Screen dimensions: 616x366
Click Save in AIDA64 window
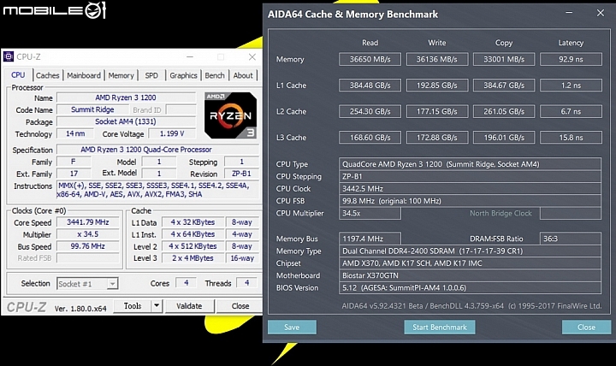292,328
